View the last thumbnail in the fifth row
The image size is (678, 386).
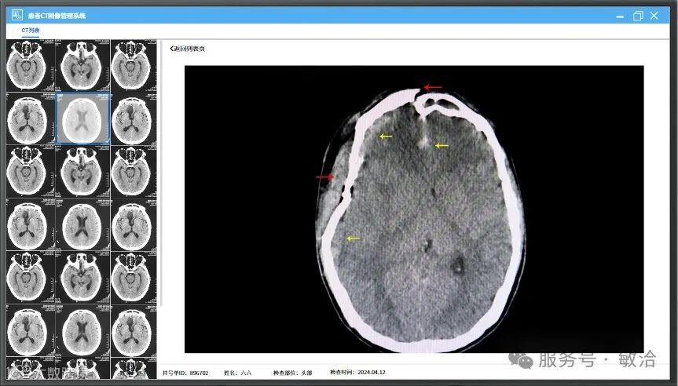tap(134, 278)
